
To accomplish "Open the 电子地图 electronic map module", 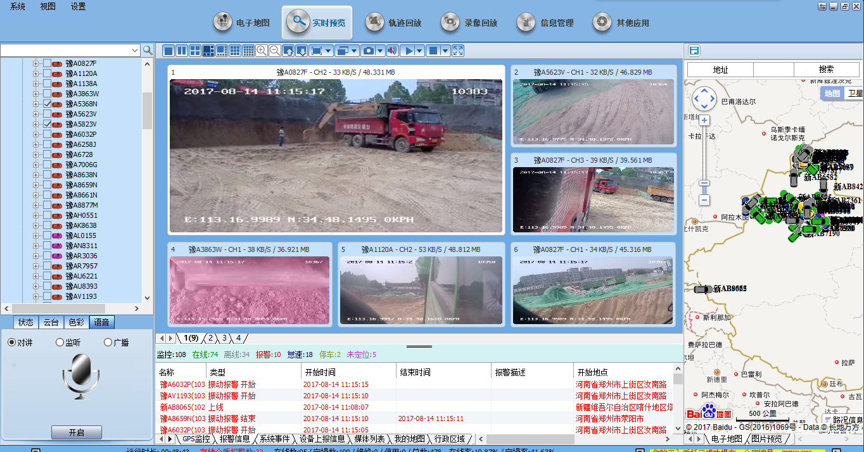I will pos(243,23).
